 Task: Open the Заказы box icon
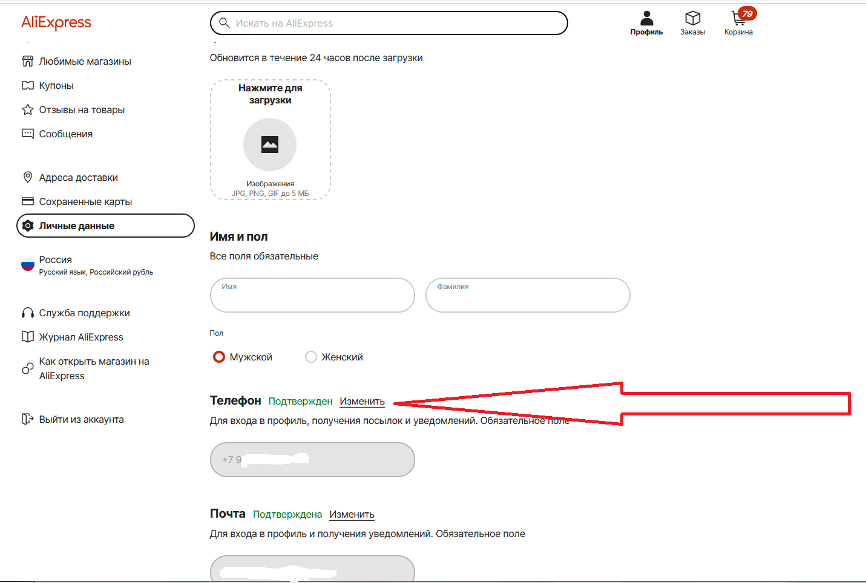click(692, 18)
